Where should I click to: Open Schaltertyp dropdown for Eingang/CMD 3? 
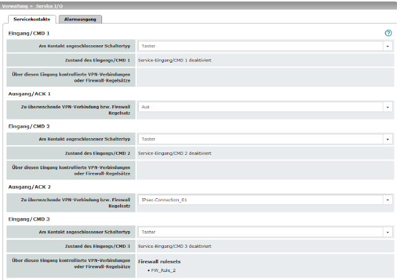pos(265,232)
